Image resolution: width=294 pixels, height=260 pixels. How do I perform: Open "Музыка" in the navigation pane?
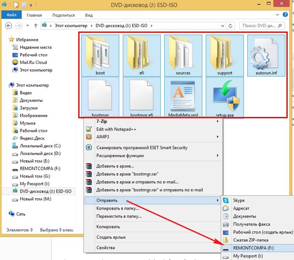pyautogui.click(x=28, y=123)
